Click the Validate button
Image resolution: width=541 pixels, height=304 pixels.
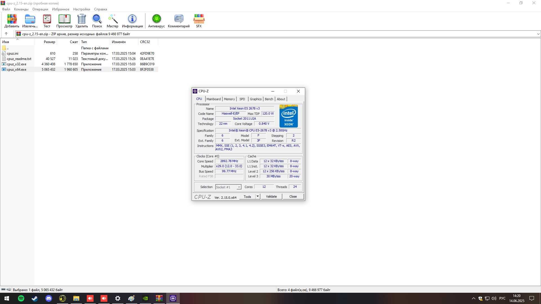pyautogui.click(x=271, y=196)
